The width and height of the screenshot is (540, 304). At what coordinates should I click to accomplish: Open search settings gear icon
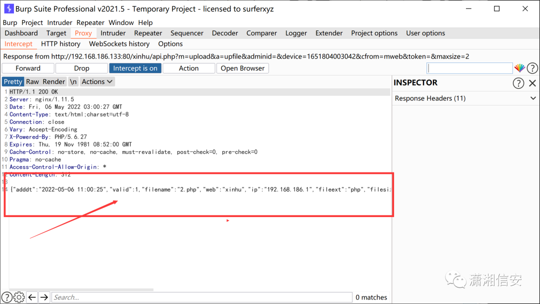[x=19, y=297]
